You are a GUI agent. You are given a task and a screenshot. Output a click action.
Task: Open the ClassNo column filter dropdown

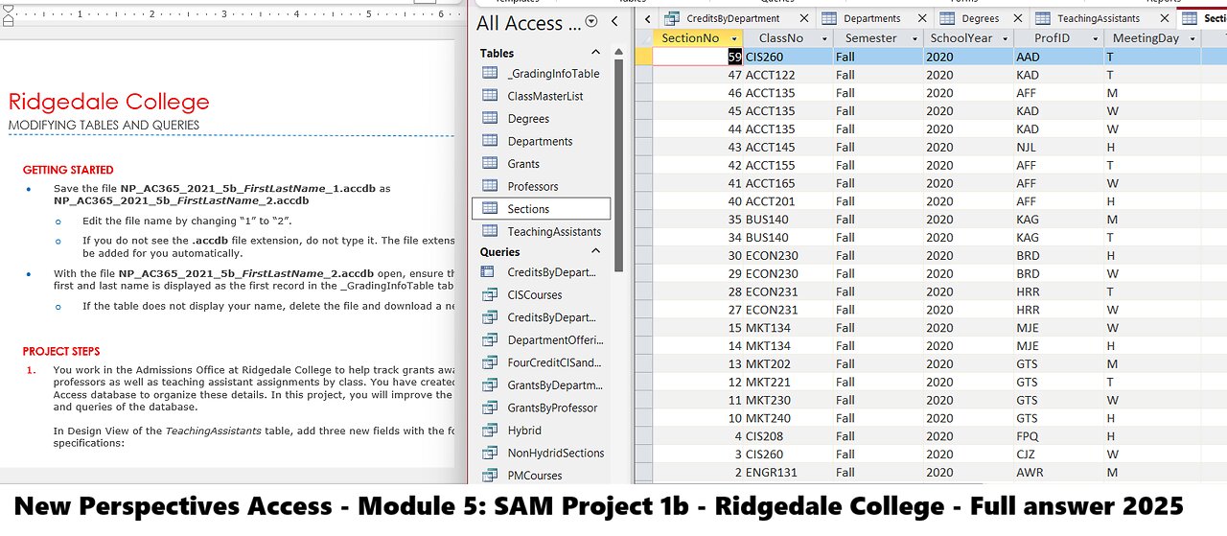pos(823,38)
